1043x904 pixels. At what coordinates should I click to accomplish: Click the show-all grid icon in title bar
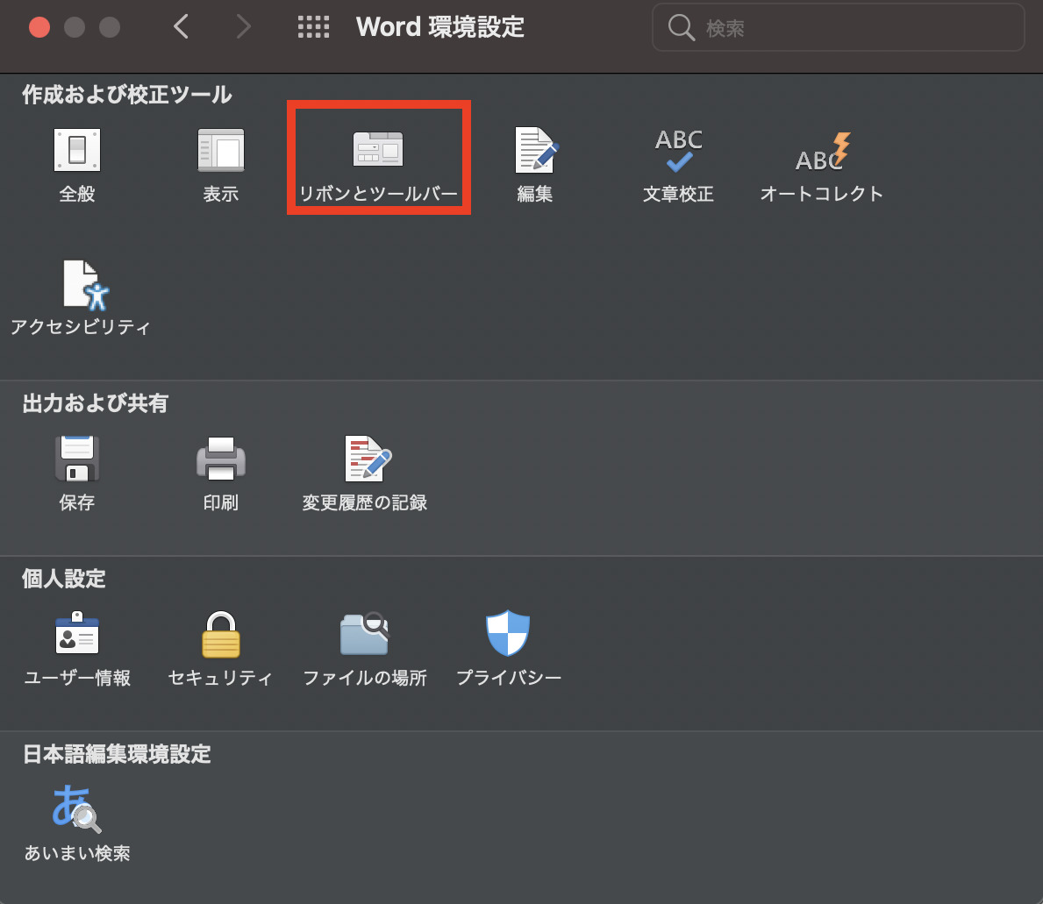pos(313,27)
